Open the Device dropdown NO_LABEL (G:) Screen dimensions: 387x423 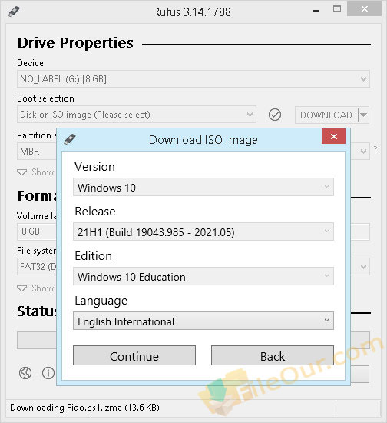pyautogui.click(x=193, y=79)
